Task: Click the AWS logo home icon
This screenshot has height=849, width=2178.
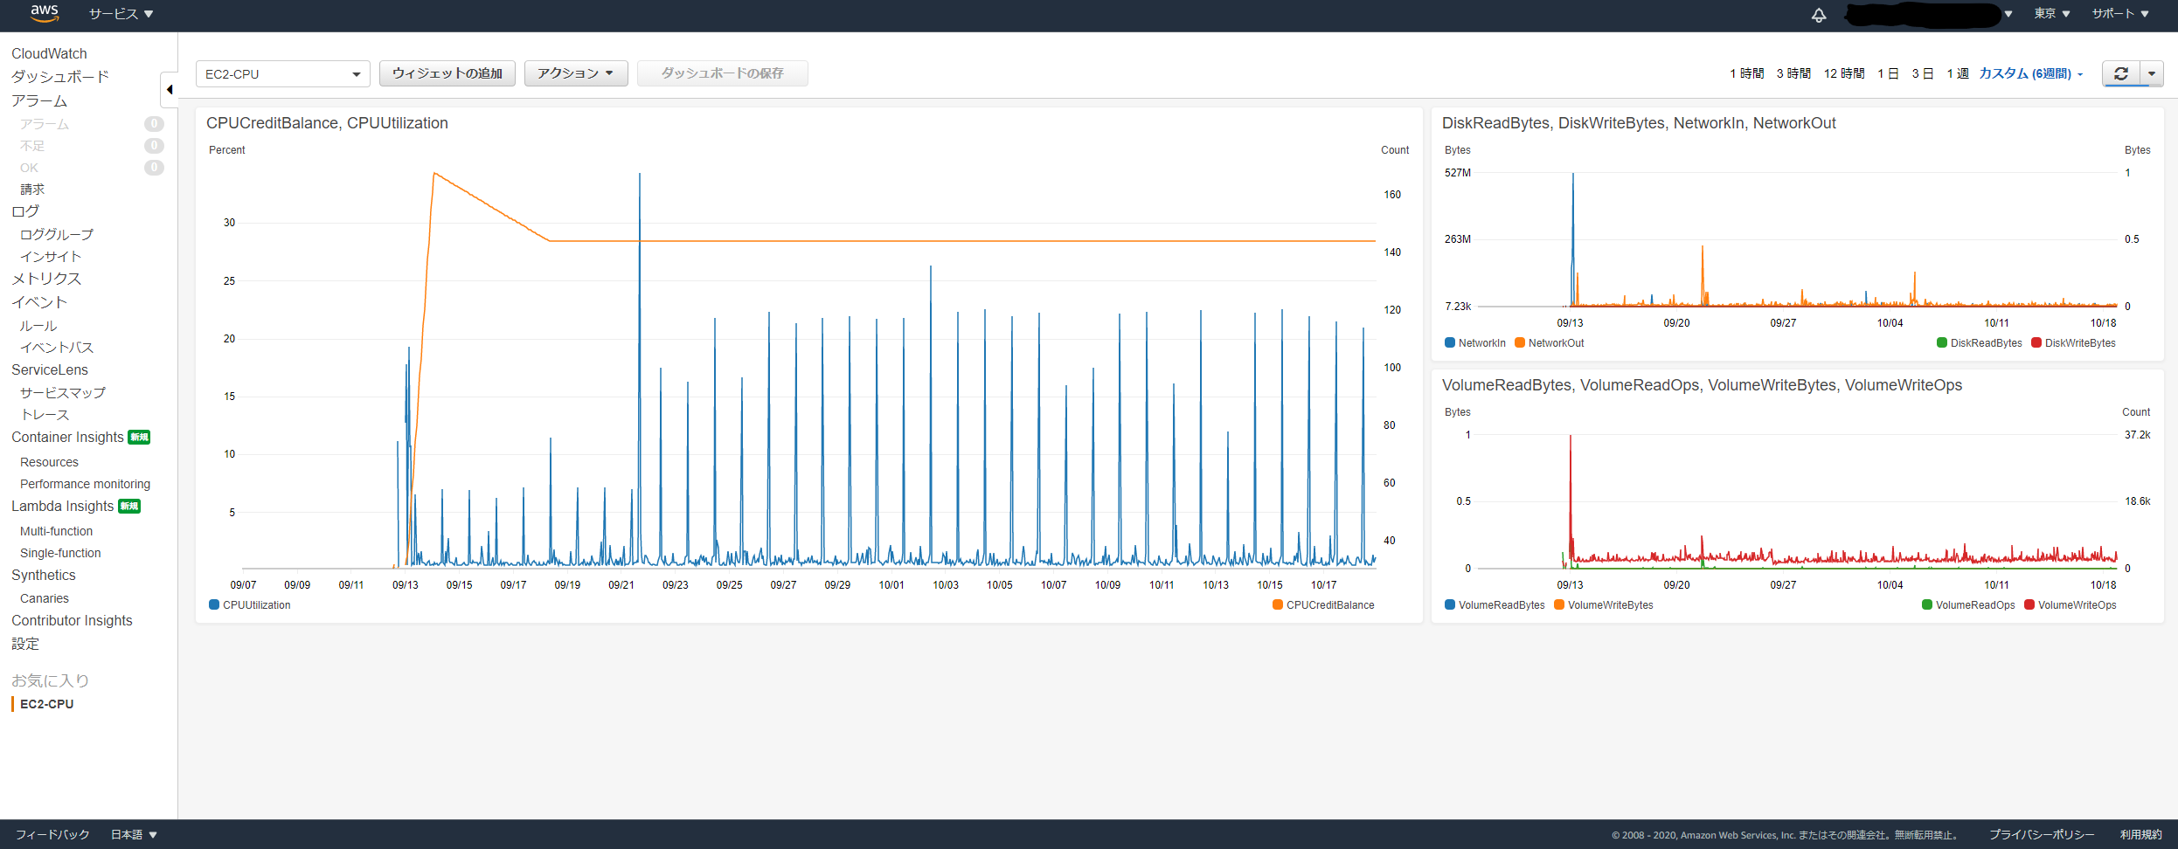Action: coord(44,13)
